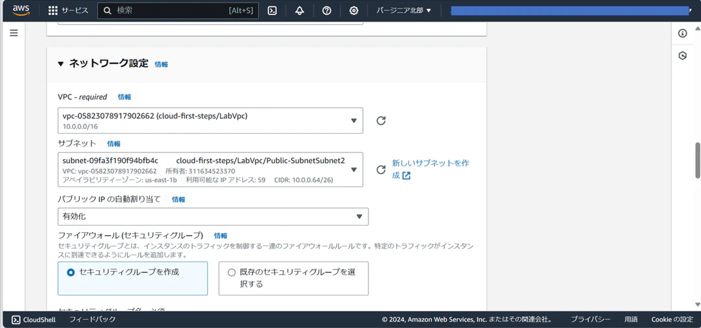Open the notifications bell

[300, 10]
